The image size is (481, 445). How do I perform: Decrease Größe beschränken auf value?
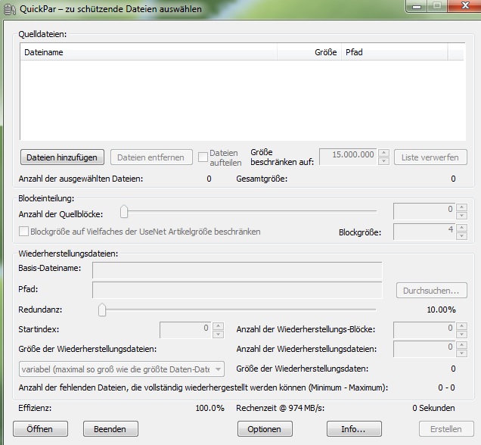(383, 161)
